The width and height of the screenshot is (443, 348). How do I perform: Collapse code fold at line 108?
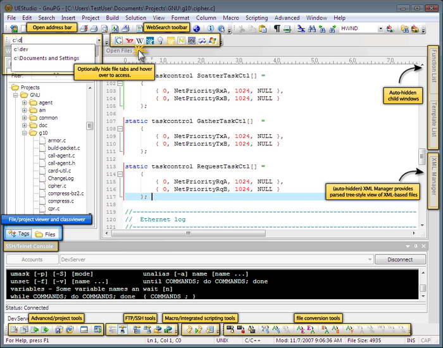pos(120,128)
